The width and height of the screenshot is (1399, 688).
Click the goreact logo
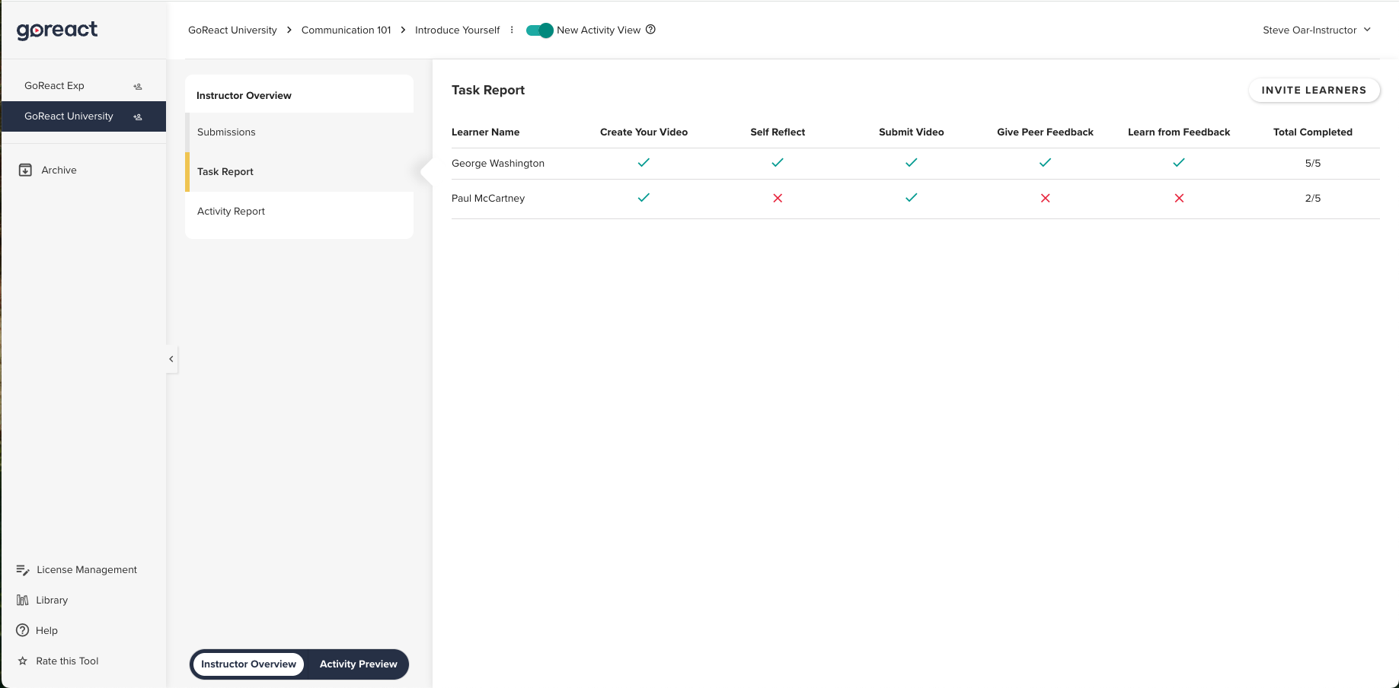56,30
